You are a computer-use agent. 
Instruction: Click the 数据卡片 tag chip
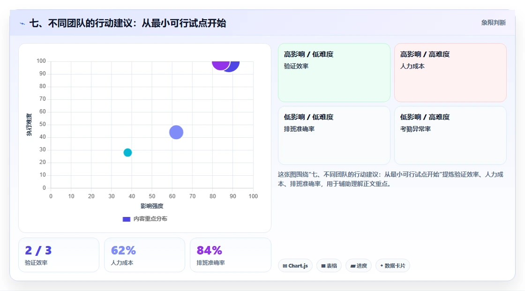pyautogui.click(x=393, y=266)
